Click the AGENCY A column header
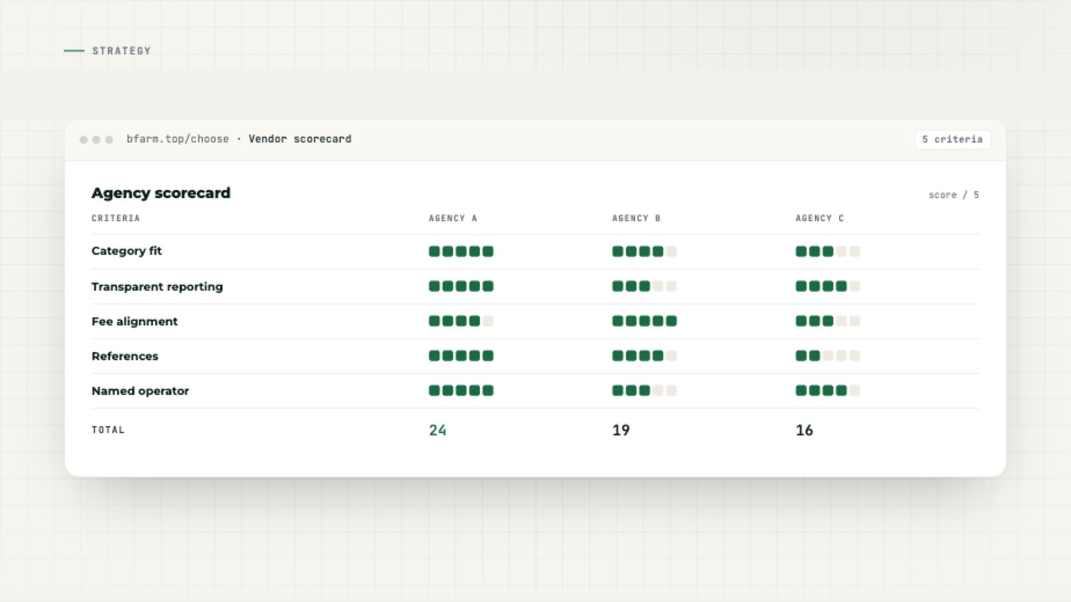This screenshot has height=602, width=1071. coord(453,218)
